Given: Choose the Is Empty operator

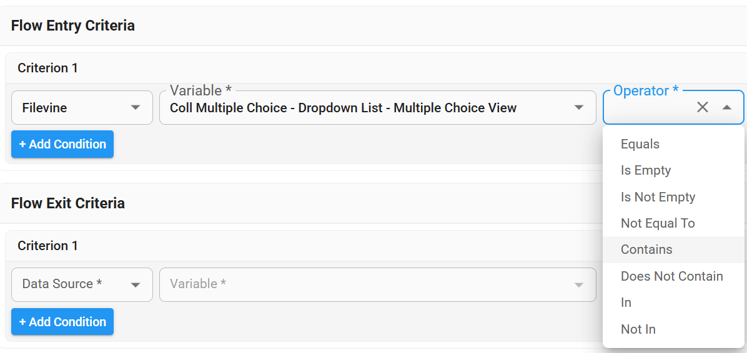Looking at the screenshot, I should pyautogui.click(x=646, y=170).
